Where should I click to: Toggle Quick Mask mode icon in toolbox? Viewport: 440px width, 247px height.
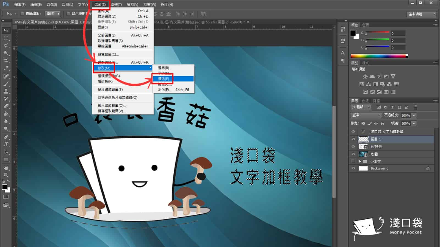(x=6, y=197)
